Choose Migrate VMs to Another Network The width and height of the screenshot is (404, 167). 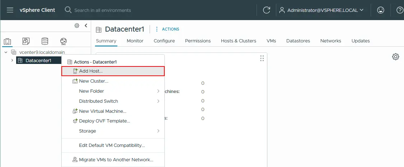[113, 160]
